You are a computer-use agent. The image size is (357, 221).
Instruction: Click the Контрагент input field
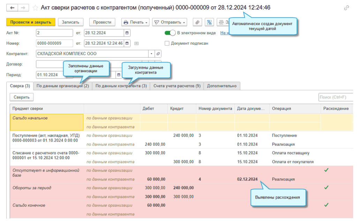[92, 54]
